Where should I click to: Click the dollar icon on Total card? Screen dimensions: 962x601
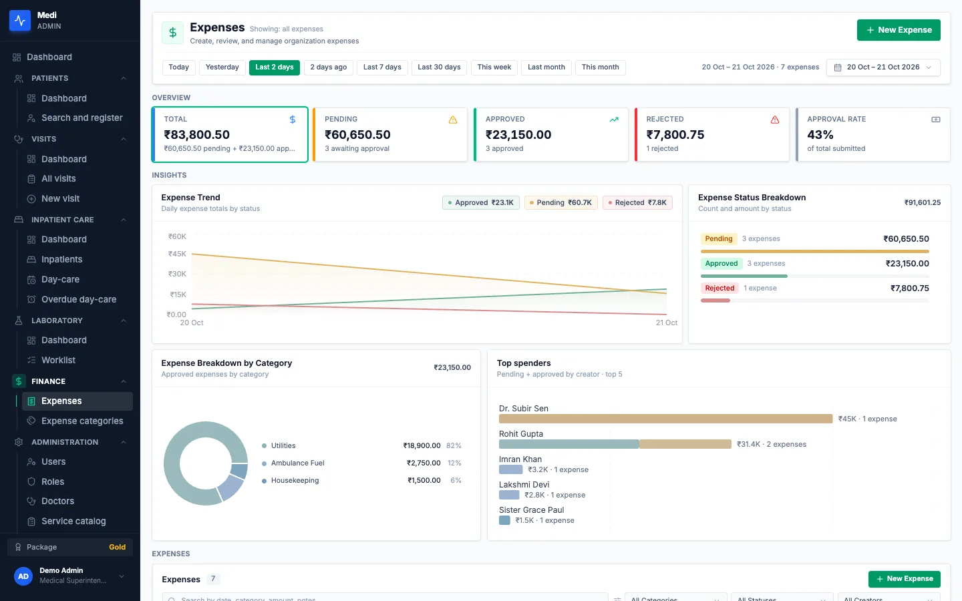click(x=293, y=120)
